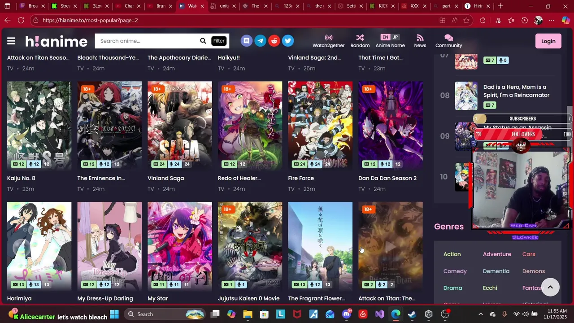Open Watch2gether from the header
Viewport: 574px width, 323px height.
click(x=328, y=41)
